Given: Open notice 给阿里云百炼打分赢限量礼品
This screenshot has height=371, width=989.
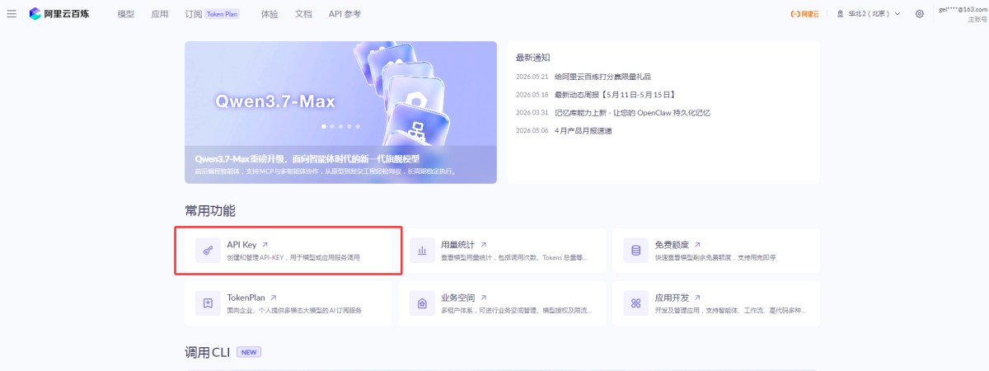Looking at the screenshot, I should pyautogui.click(x=602, y=76).
